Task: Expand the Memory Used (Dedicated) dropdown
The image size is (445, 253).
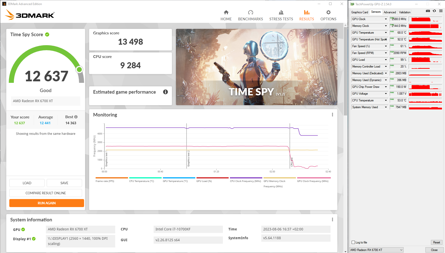Action: [x=386, y=73]
